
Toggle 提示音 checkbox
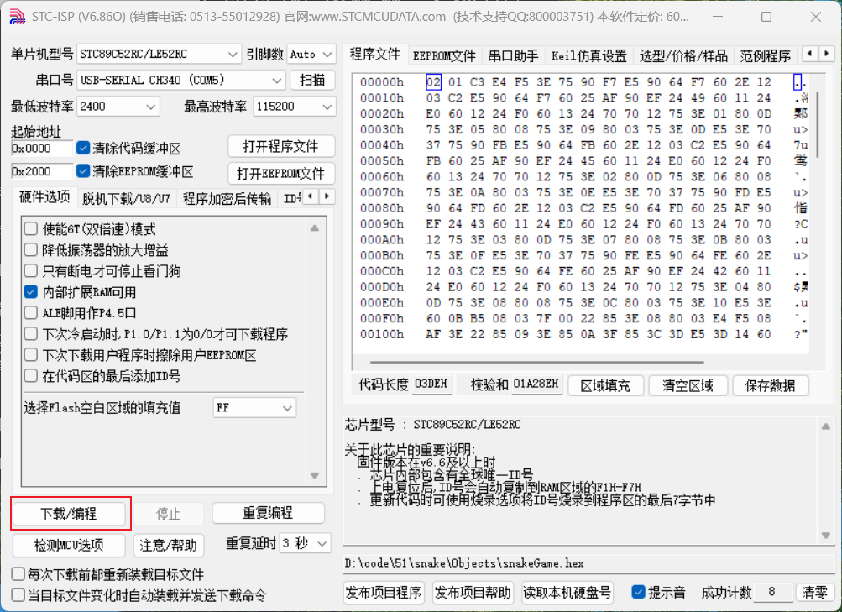638,592
